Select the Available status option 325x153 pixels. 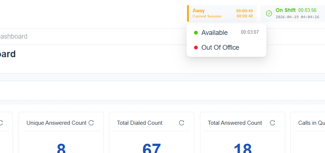click(226, 33)
